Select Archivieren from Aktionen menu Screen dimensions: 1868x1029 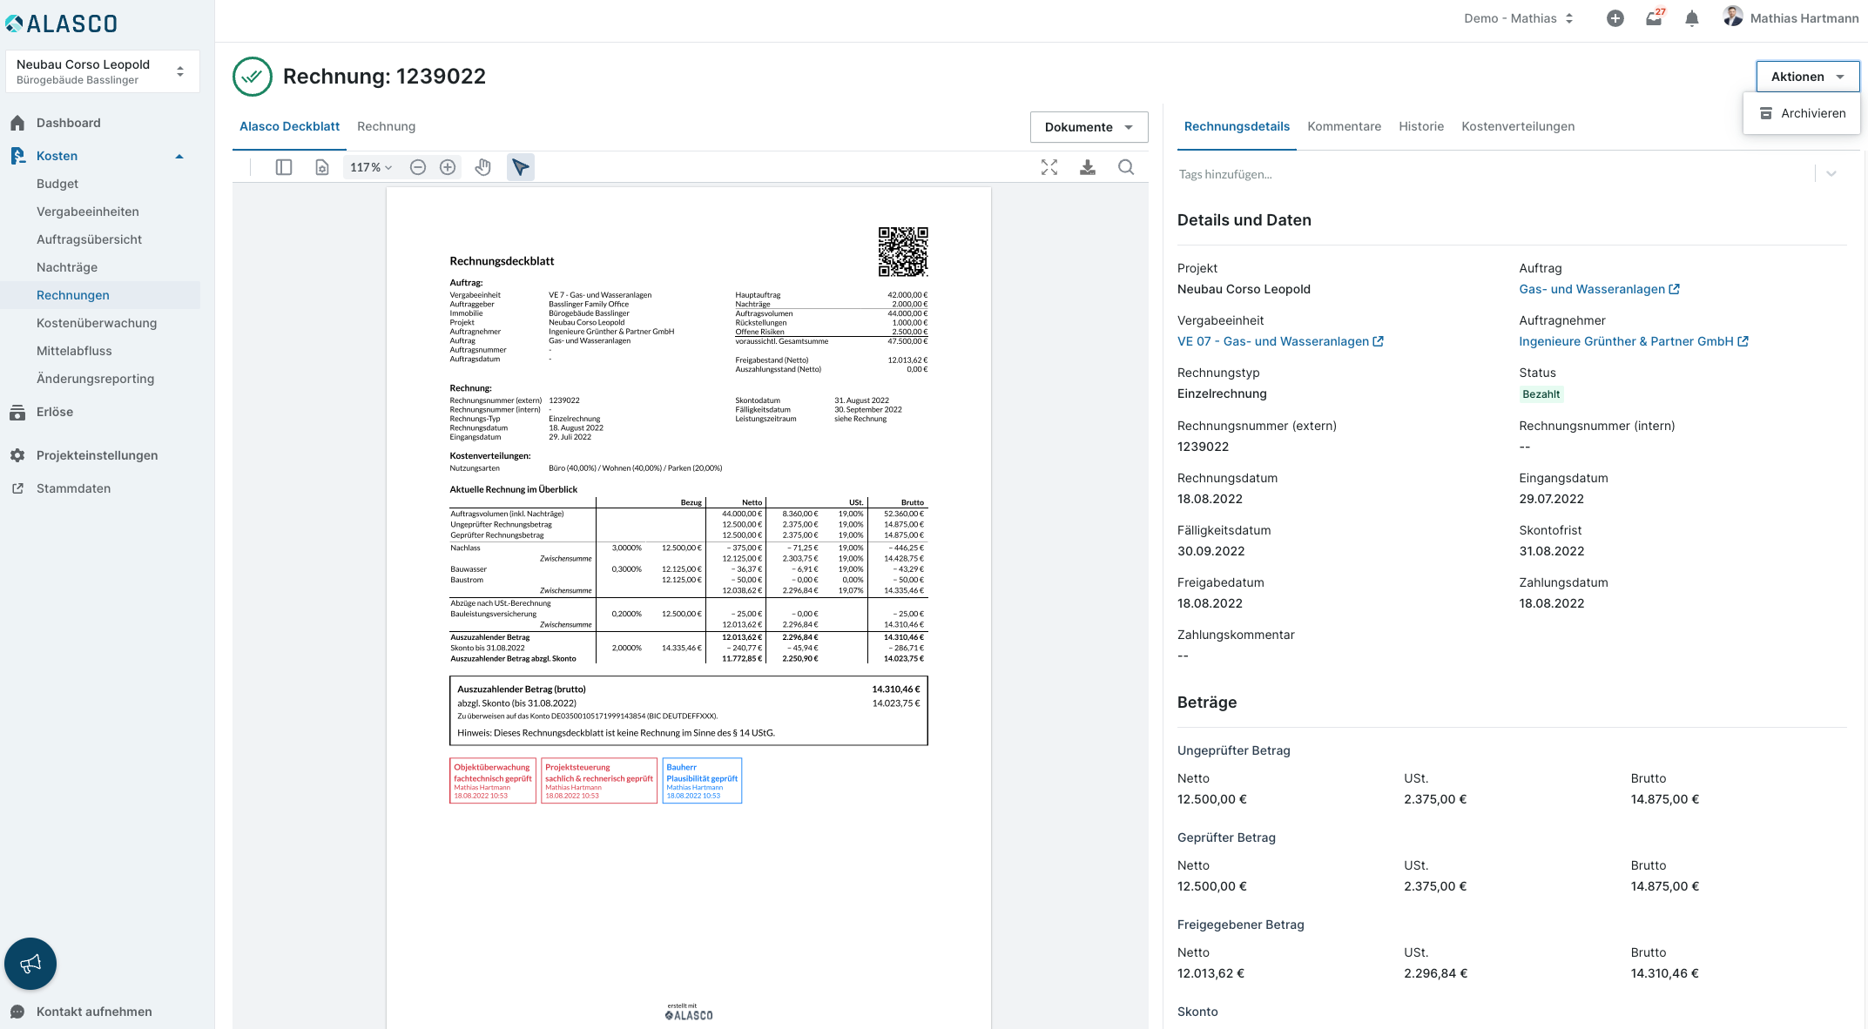[x=1802, y=113]
